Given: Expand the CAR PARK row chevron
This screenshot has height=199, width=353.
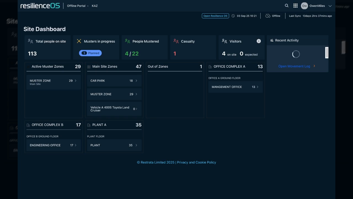Looking at the screenshot, I should point(136,81).
